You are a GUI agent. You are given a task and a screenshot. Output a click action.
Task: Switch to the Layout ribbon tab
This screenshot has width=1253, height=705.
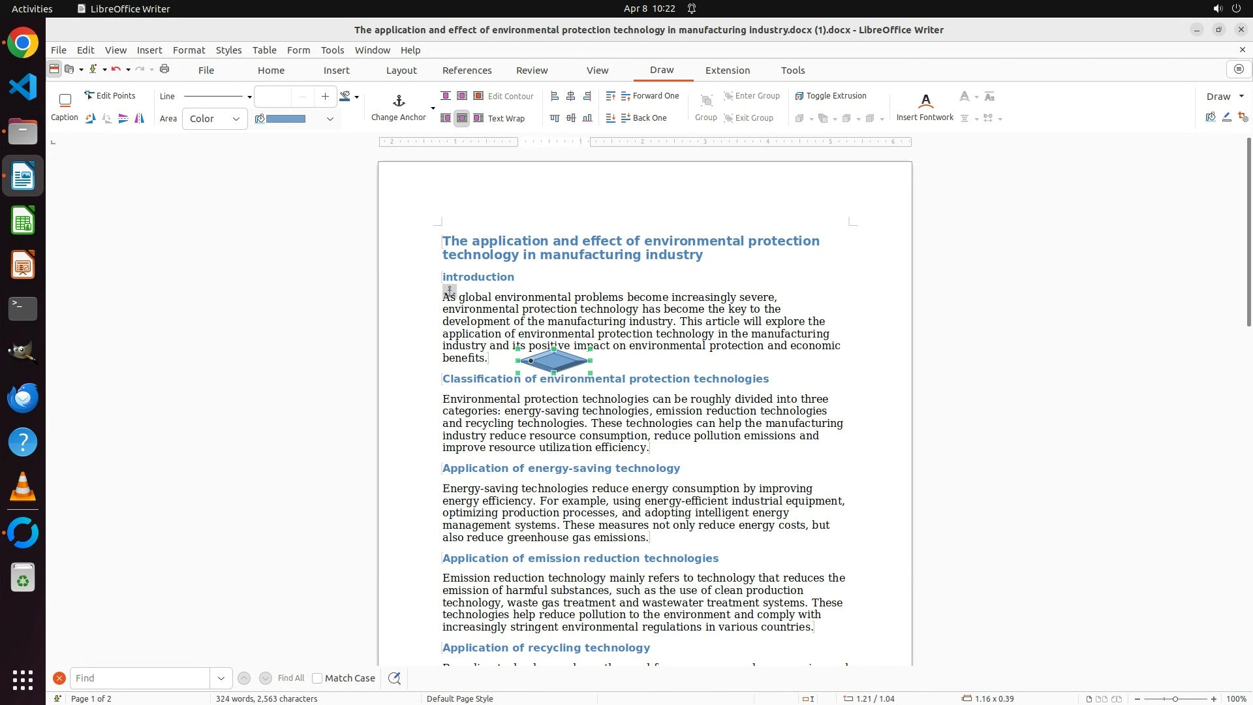401,70
